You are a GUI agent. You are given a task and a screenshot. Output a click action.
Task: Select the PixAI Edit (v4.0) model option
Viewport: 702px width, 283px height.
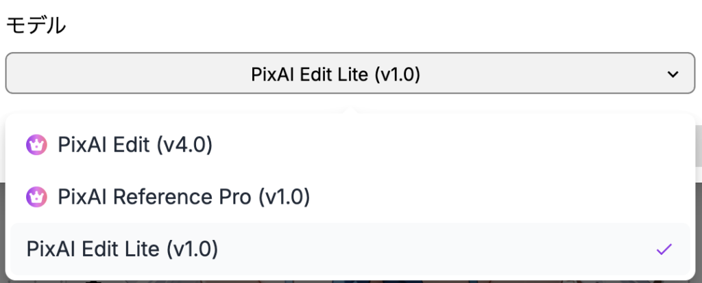click(135, 145)
